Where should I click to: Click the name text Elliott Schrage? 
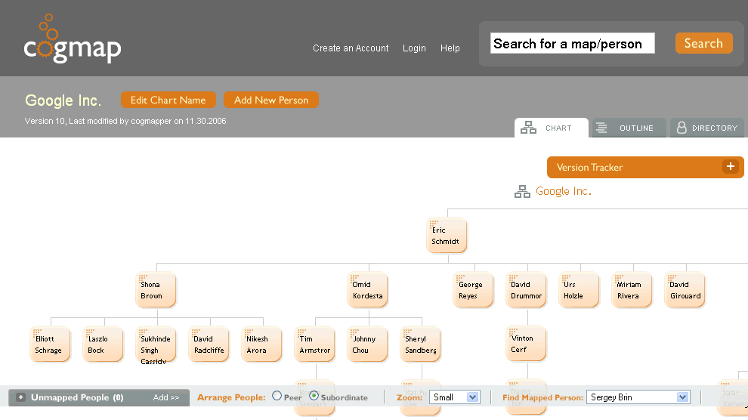48,344
